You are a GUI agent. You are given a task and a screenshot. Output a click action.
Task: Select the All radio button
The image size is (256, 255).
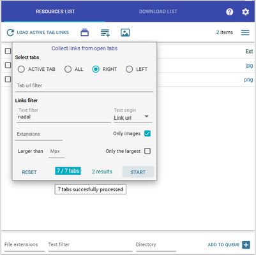coord(68,69)
